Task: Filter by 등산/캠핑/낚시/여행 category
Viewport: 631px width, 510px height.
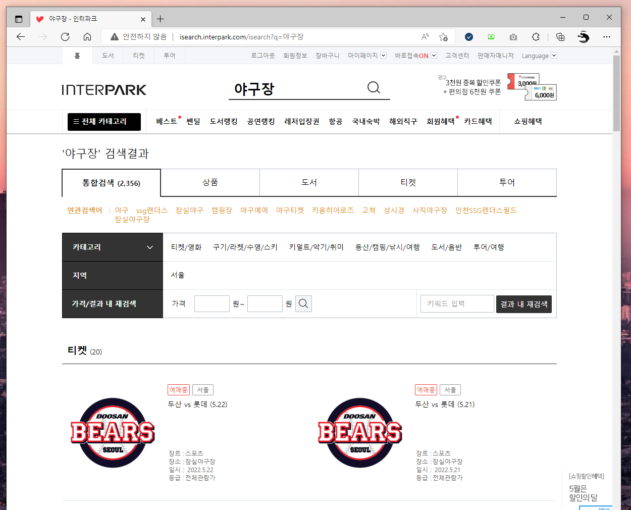Action: [x=387, y=247]
